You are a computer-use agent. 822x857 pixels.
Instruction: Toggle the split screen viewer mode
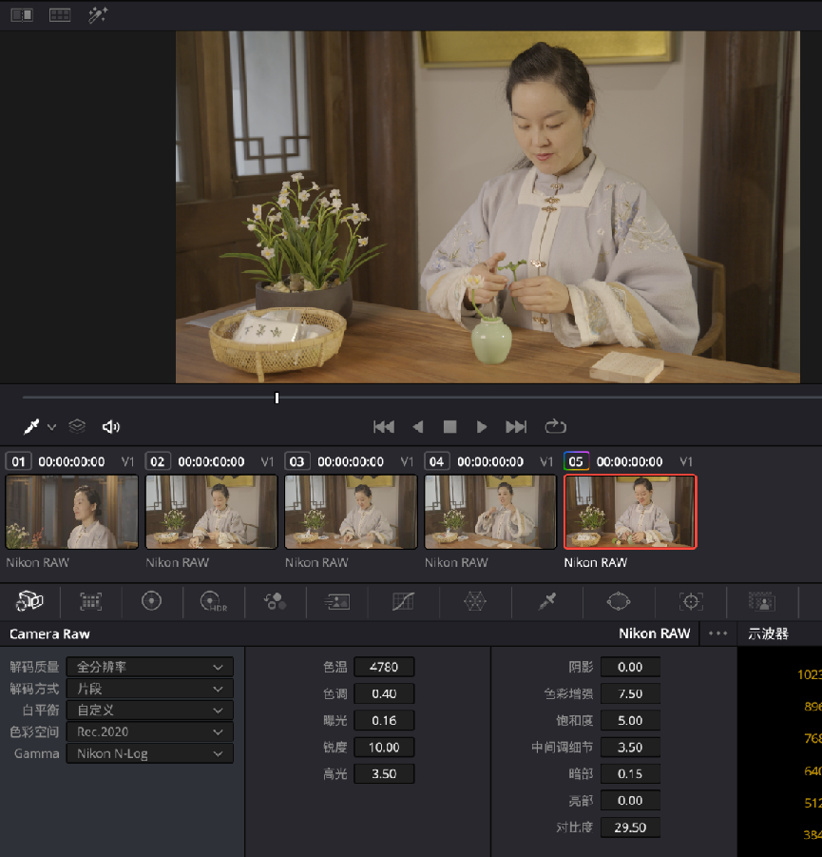[21, 14]
